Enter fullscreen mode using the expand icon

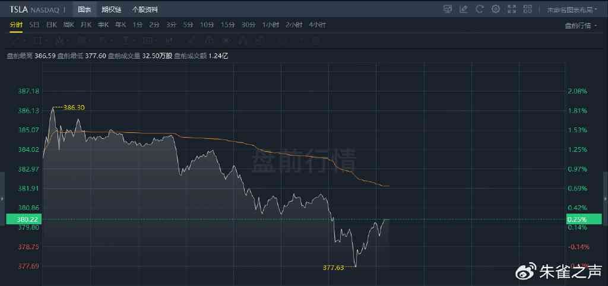(x=511, y=9)
